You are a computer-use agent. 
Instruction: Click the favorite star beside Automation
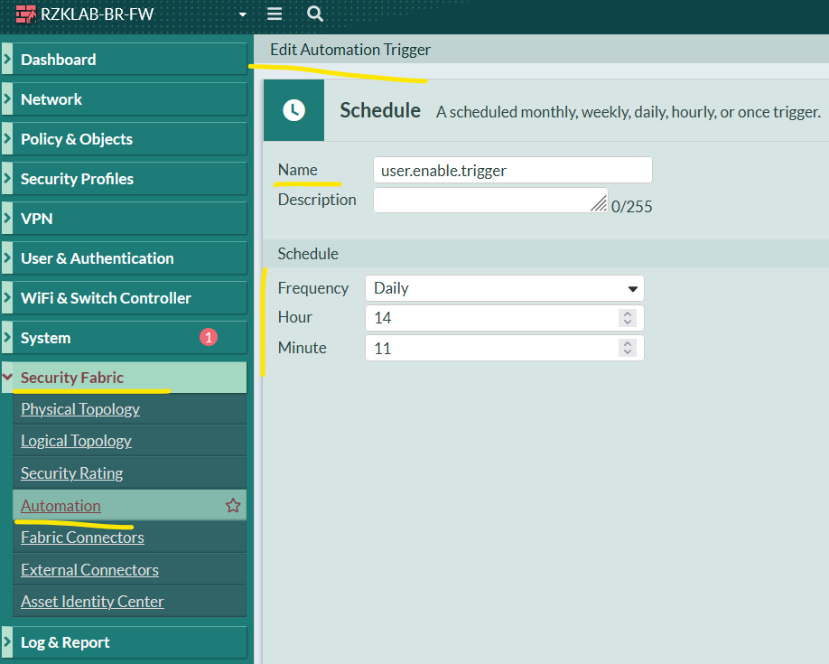click(233, 506)
